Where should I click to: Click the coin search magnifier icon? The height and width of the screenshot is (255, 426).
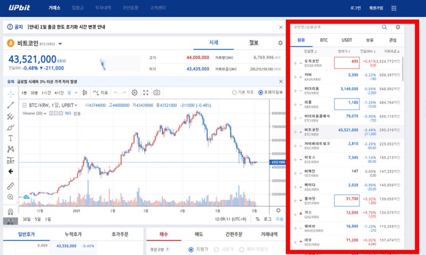tap(384, 27)
